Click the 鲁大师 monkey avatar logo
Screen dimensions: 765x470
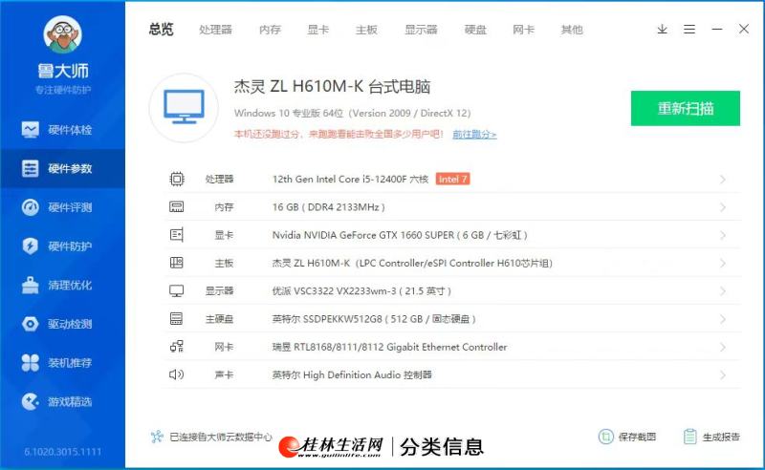(62, 34)
